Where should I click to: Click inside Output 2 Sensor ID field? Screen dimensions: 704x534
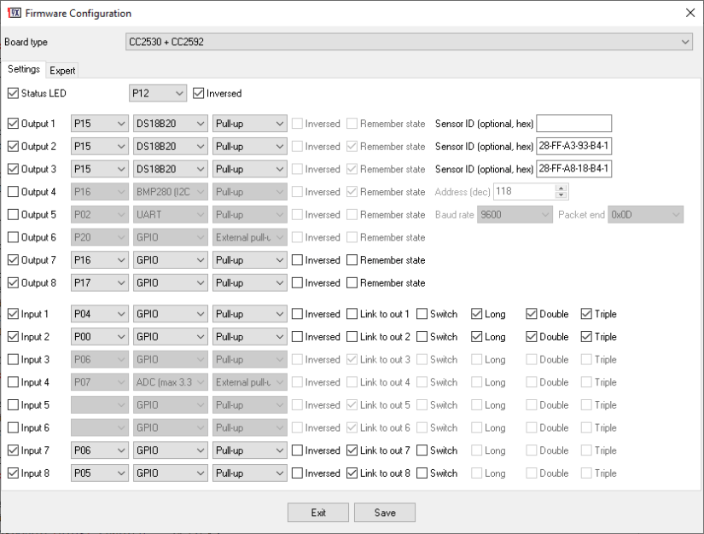point(574,147)
